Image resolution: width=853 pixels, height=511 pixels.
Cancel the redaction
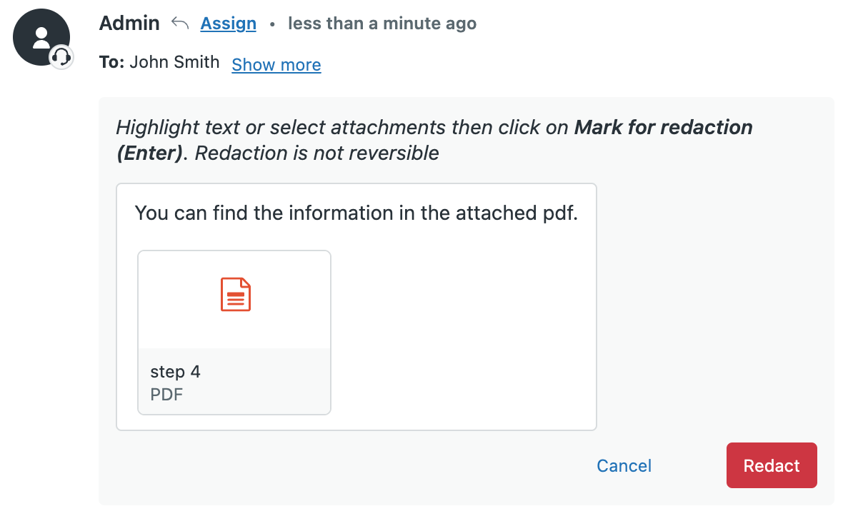point(624,466)
